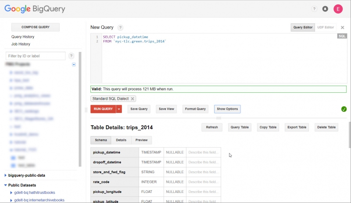Focus the Filter by ID or label field
This screenshot has height=203, width=351.
tap(36, 56)
